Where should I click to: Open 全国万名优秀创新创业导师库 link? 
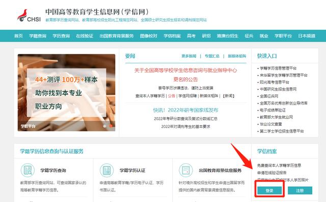284,103
